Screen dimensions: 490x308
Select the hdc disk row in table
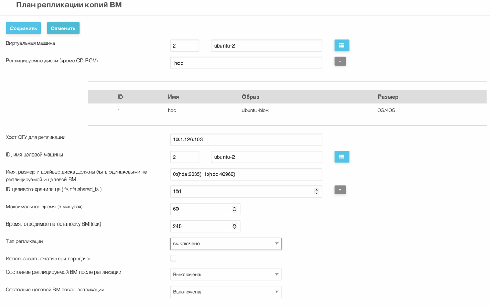click(x=287, y=110)
